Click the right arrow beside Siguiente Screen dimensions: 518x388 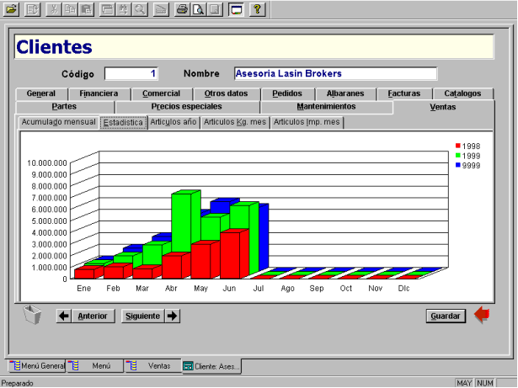(172, 316)
